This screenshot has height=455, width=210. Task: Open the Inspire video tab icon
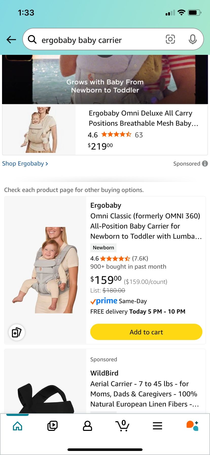tap(52, 426)
